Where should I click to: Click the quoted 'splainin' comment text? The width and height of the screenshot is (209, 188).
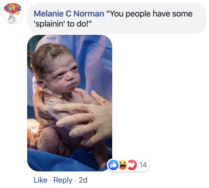[x=113, y=19]
